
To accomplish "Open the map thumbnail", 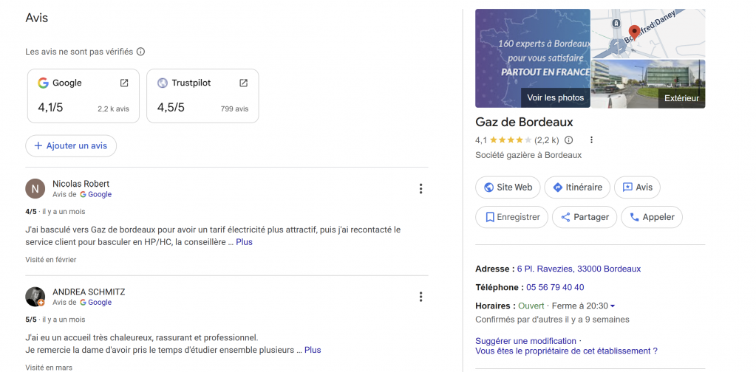I will coord(649,34).
